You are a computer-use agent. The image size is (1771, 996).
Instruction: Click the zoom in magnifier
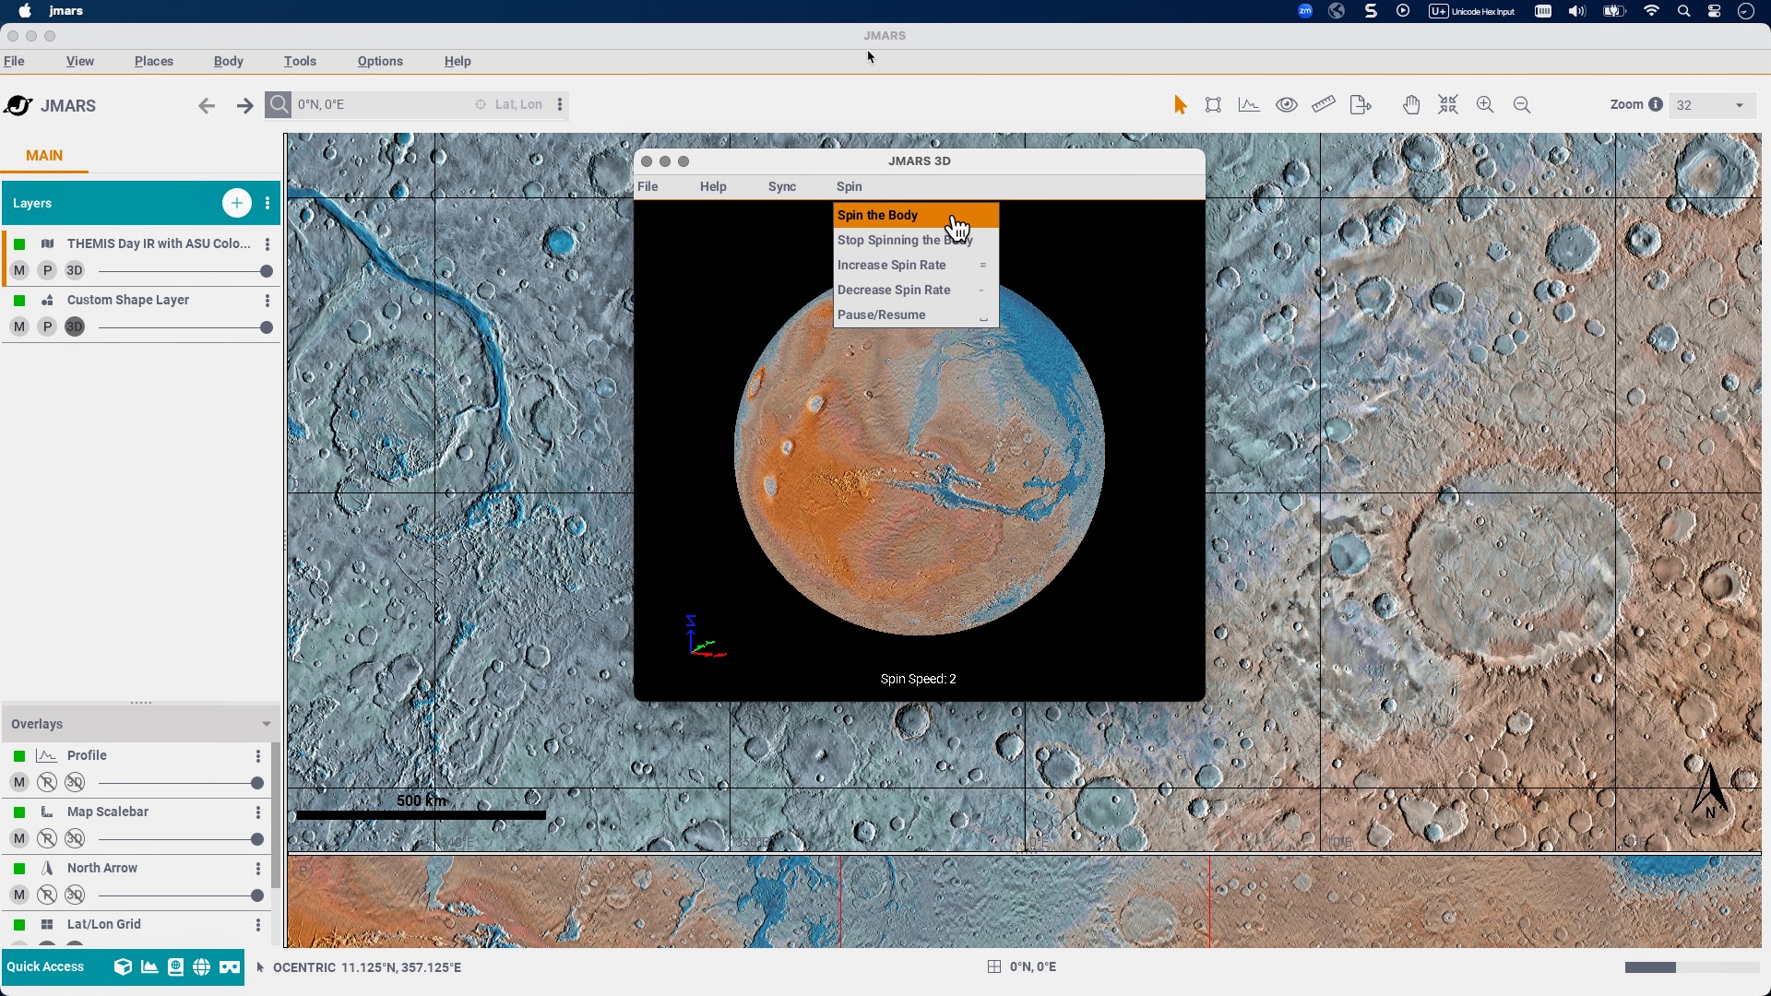1485,105
